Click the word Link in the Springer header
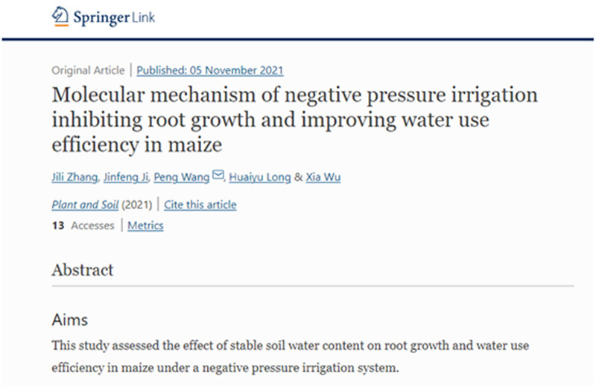Screen dimensions: 596x388 [144, 17]
